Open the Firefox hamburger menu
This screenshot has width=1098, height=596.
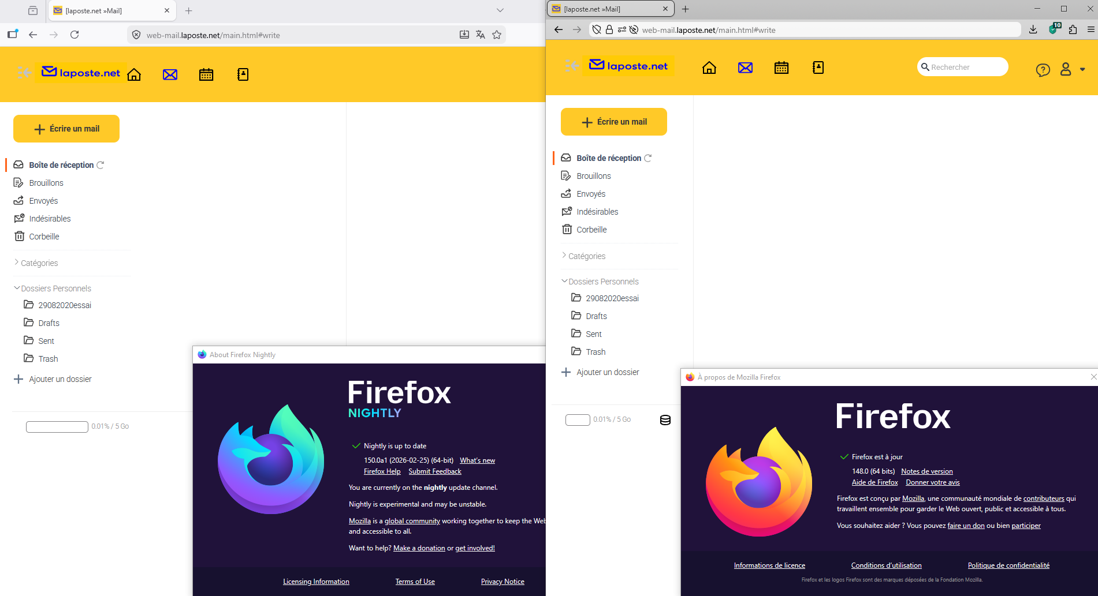[x=1091, y=29]
